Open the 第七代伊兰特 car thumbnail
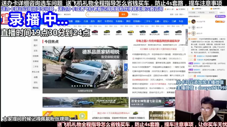This screenshot has width=227, height=127. [x=154, y=32]
